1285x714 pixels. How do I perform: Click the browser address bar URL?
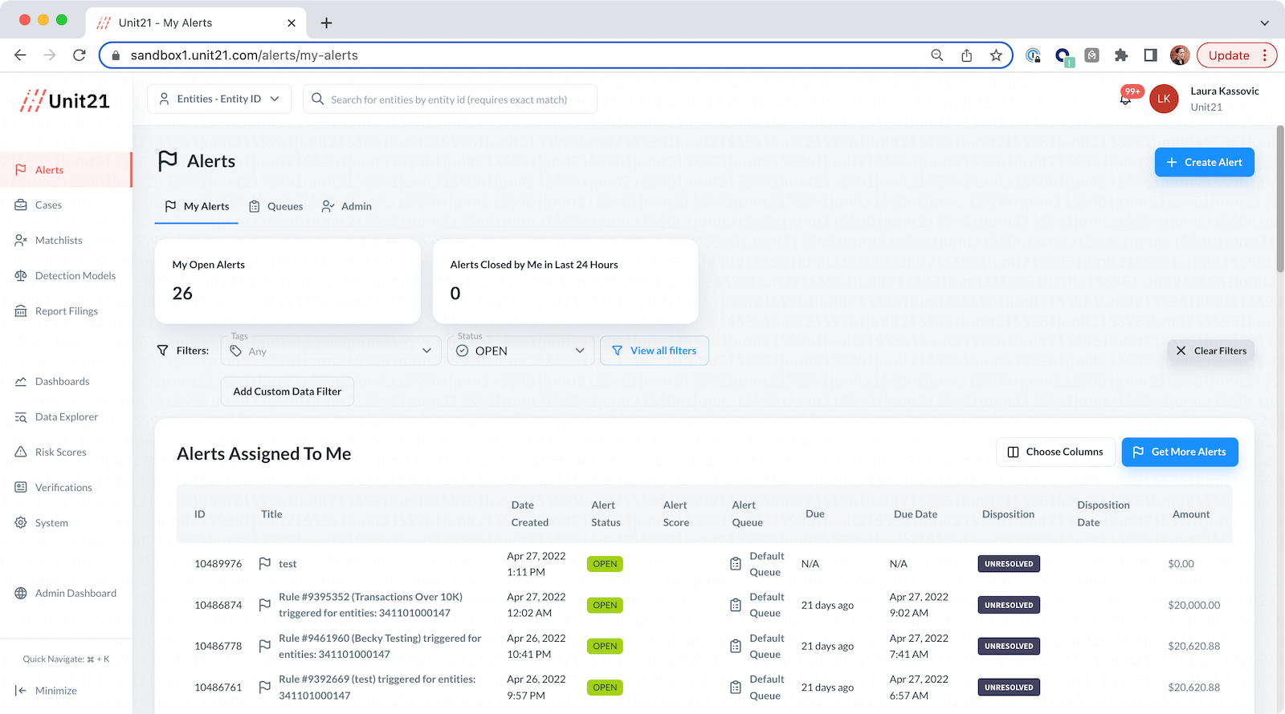pyautogui.click(x=244, y=55)
